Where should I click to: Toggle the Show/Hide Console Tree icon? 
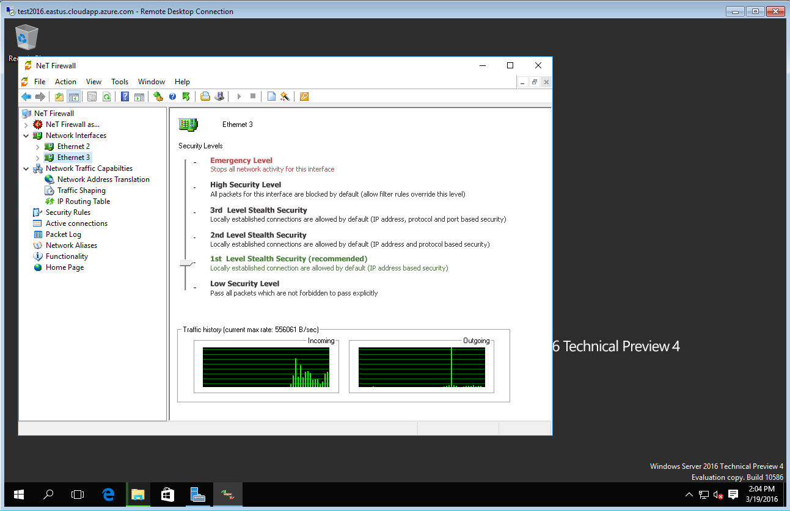74,96
